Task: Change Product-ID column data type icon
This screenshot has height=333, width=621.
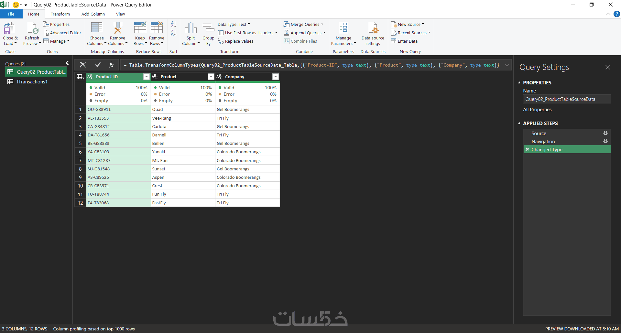Action: pyautogui.click(x=91, y=77)
